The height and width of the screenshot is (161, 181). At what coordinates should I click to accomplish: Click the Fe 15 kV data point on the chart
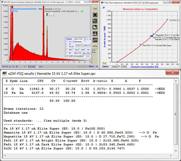click(x=167, y=19)
